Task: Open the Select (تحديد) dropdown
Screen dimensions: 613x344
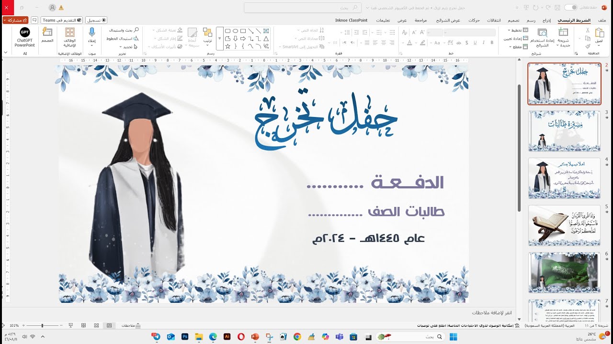Action: [x=127, y=47]
